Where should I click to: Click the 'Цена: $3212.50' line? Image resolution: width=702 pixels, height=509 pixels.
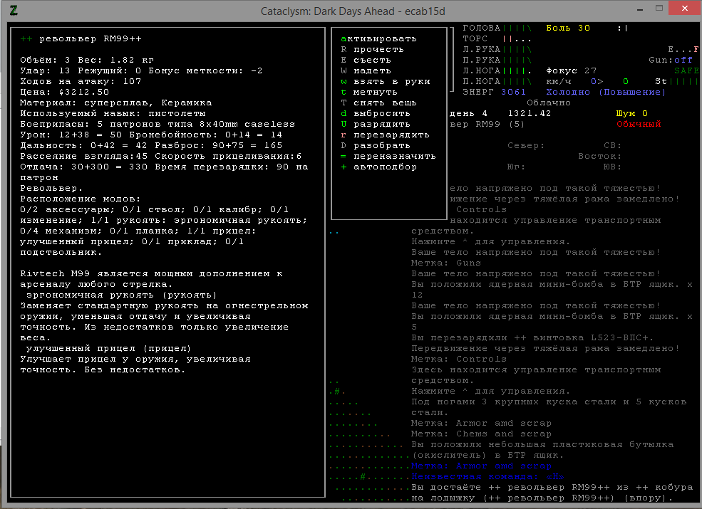(x=64, y=93)
